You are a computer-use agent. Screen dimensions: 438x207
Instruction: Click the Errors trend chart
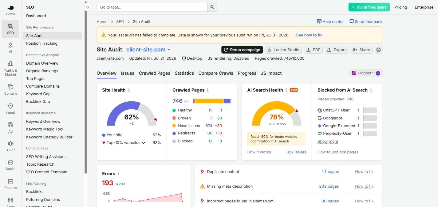pos(148,197)
